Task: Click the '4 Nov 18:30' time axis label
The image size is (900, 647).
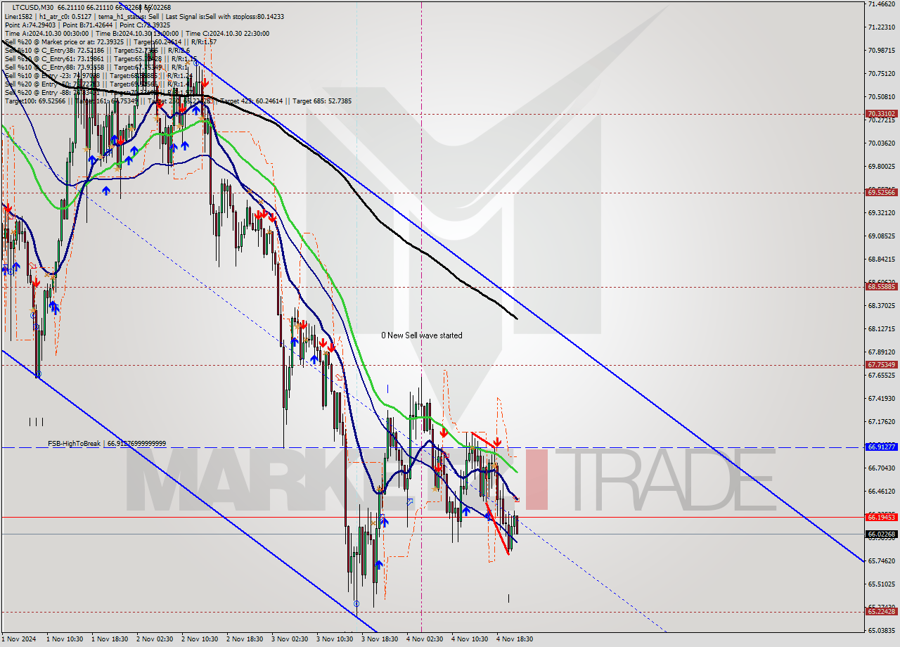Action: [515, 639]
